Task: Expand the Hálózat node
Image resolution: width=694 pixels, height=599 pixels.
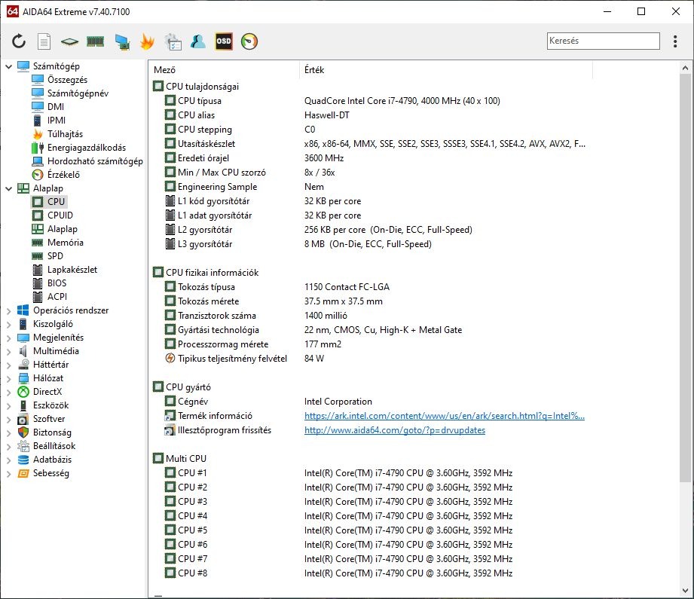Action: [8, 379]
